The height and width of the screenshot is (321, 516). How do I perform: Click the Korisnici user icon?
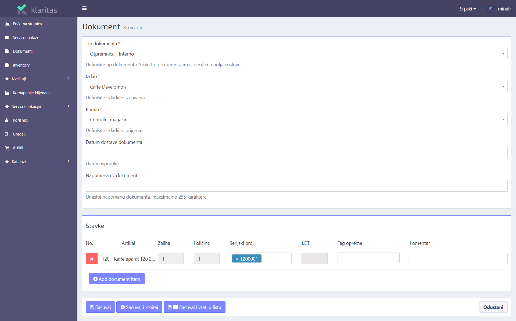[x=7, y=120]
